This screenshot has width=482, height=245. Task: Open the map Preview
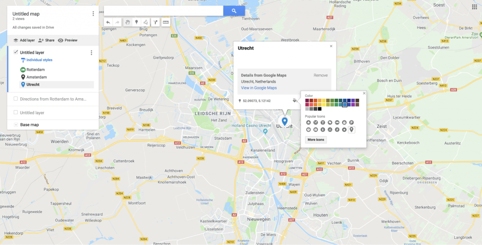tap(68, 40)
